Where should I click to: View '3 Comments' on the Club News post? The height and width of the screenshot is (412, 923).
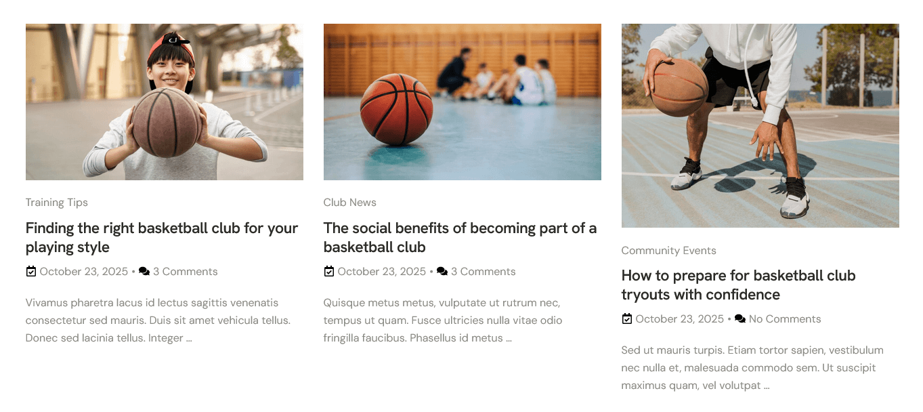pos(483,272)
